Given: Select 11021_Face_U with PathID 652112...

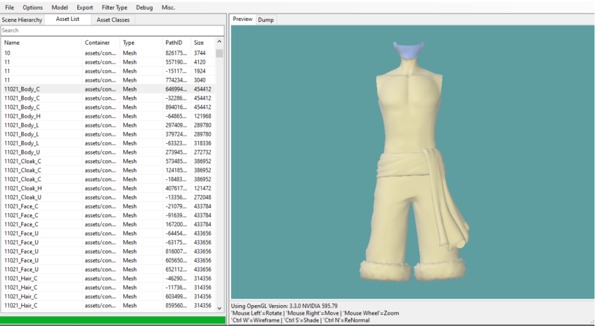Looking at the screenshot, I should [108, 269].
